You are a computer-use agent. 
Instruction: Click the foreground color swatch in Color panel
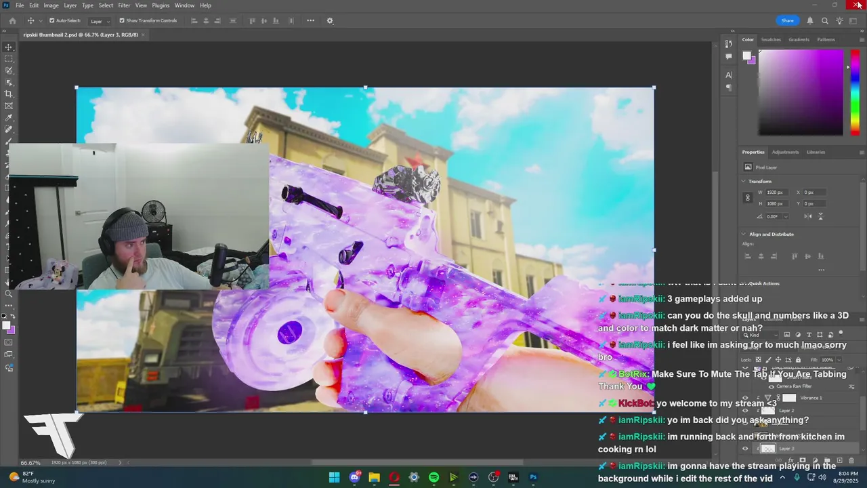746,56
